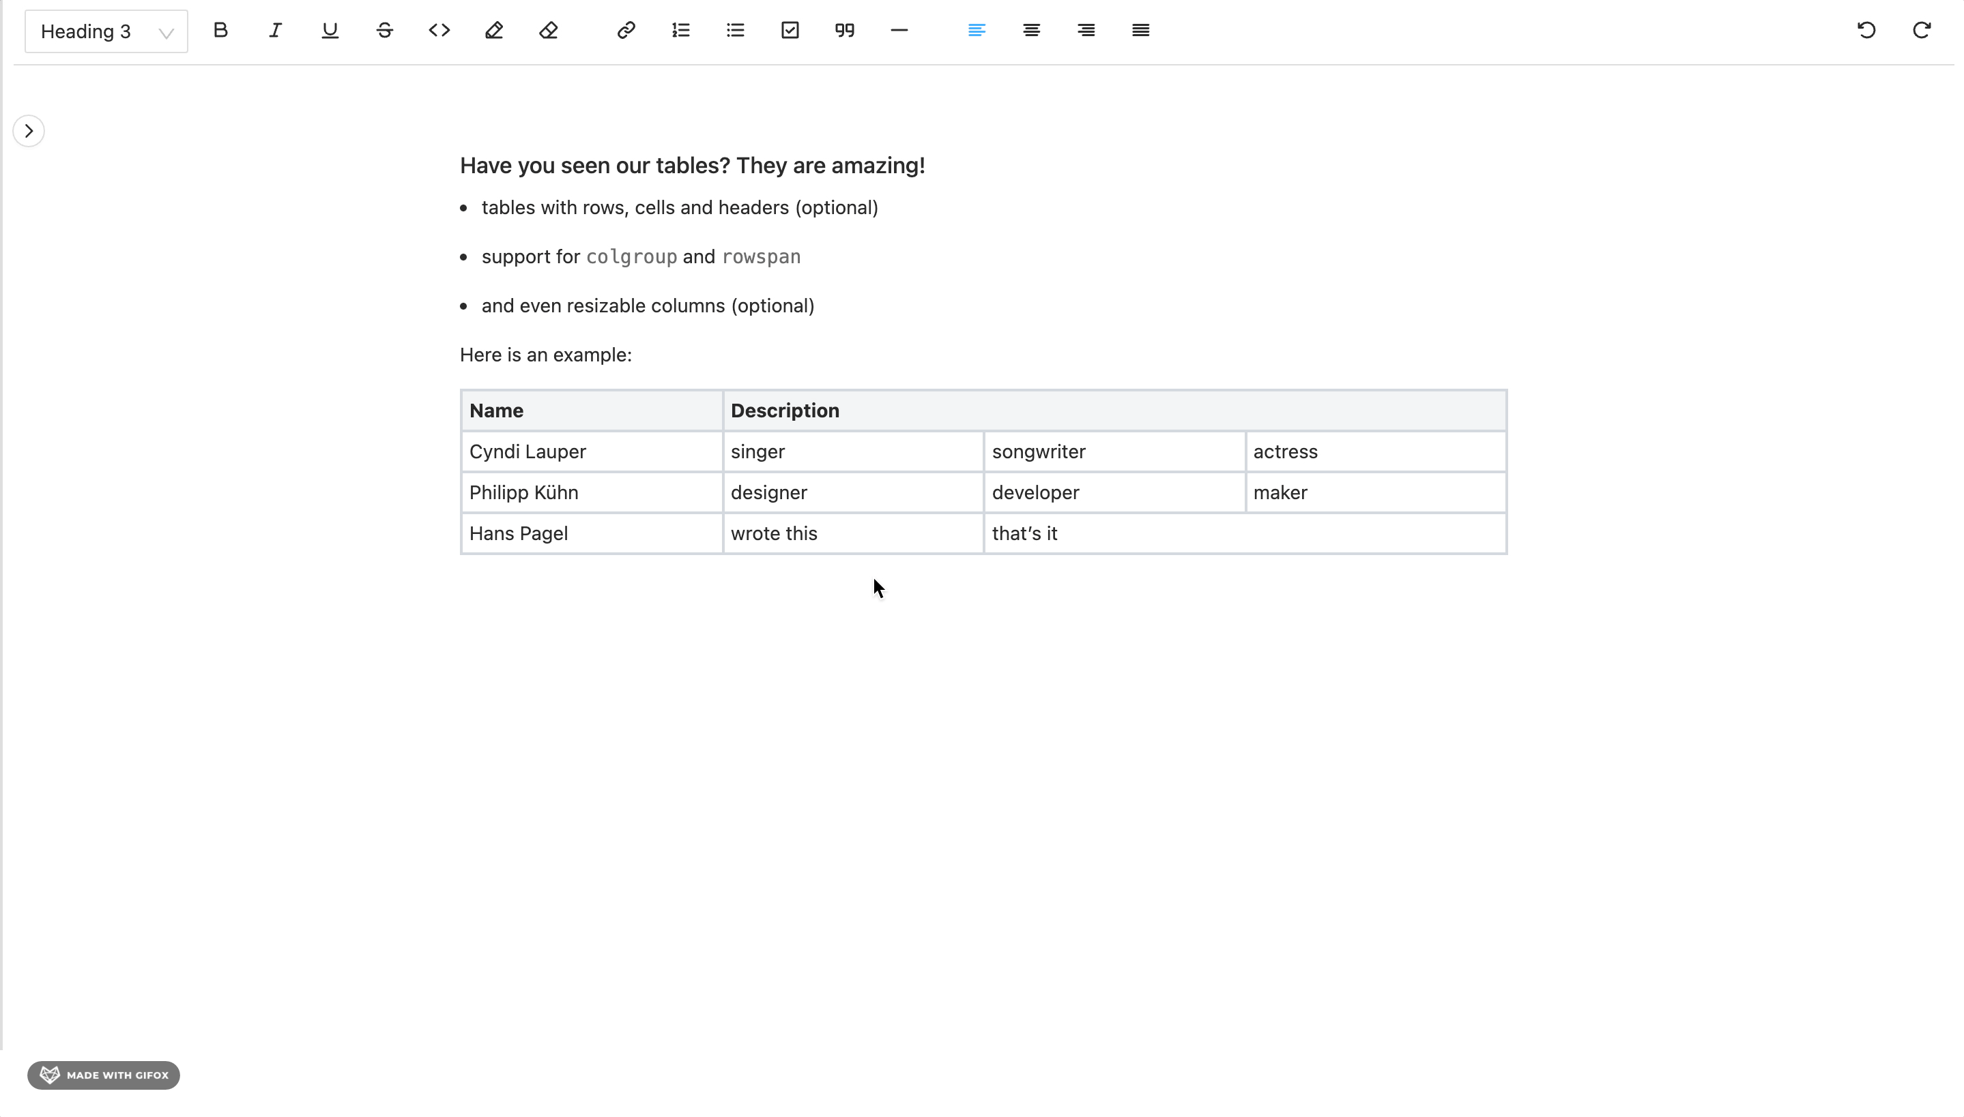The width and height of the screenshot is (1964, 1117).
Task: Center align the selected text
Action: [1030, 31]
